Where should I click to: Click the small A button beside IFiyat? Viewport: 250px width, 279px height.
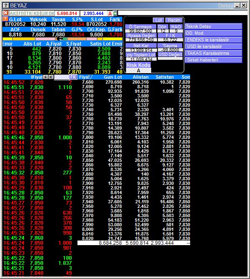click(x=46, y=77)
